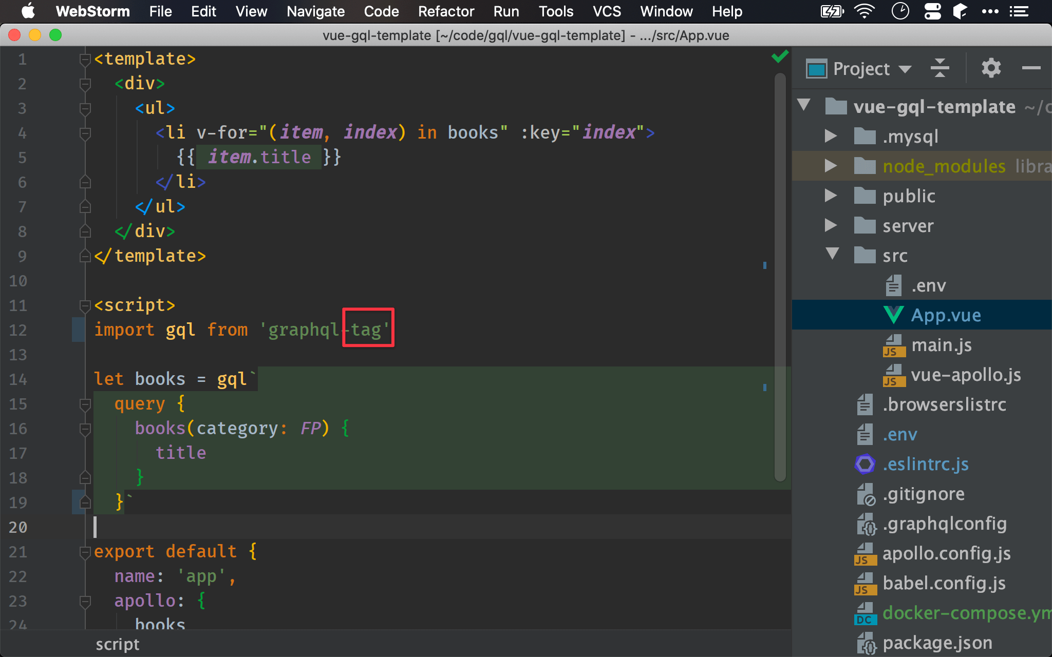Hide the Project panel with minus icon
Image resolution: width=1052 pixels, height=657 pixels.
(x=1030, y=68)
